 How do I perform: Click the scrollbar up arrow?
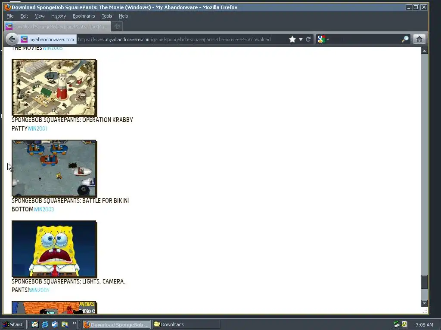point(424,51)
